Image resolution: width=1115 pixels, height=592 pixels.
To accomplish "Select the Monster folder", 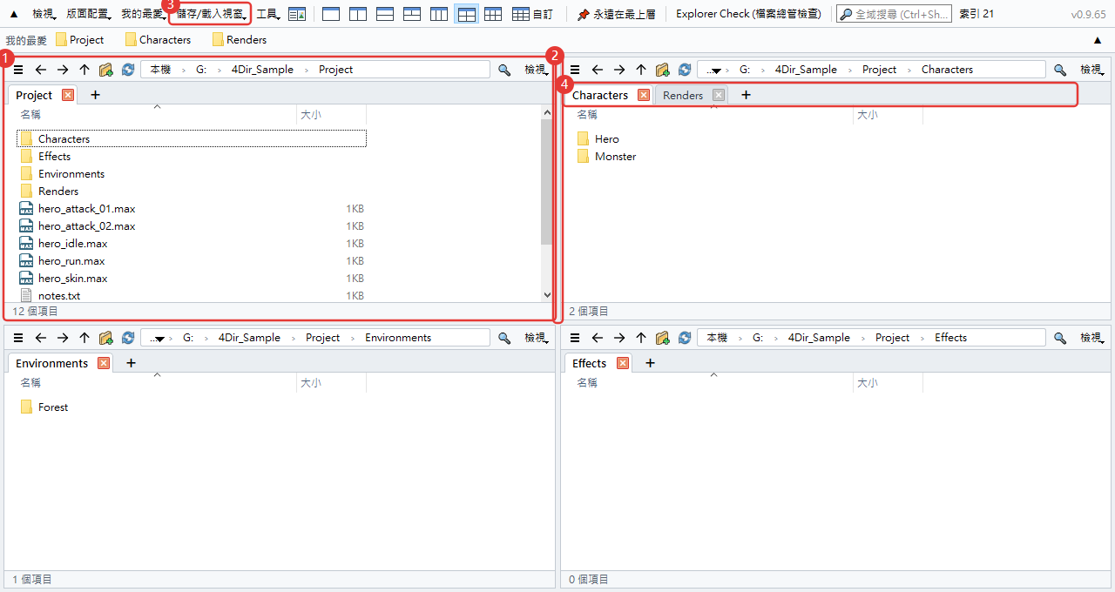I will [x=606, y=157].
